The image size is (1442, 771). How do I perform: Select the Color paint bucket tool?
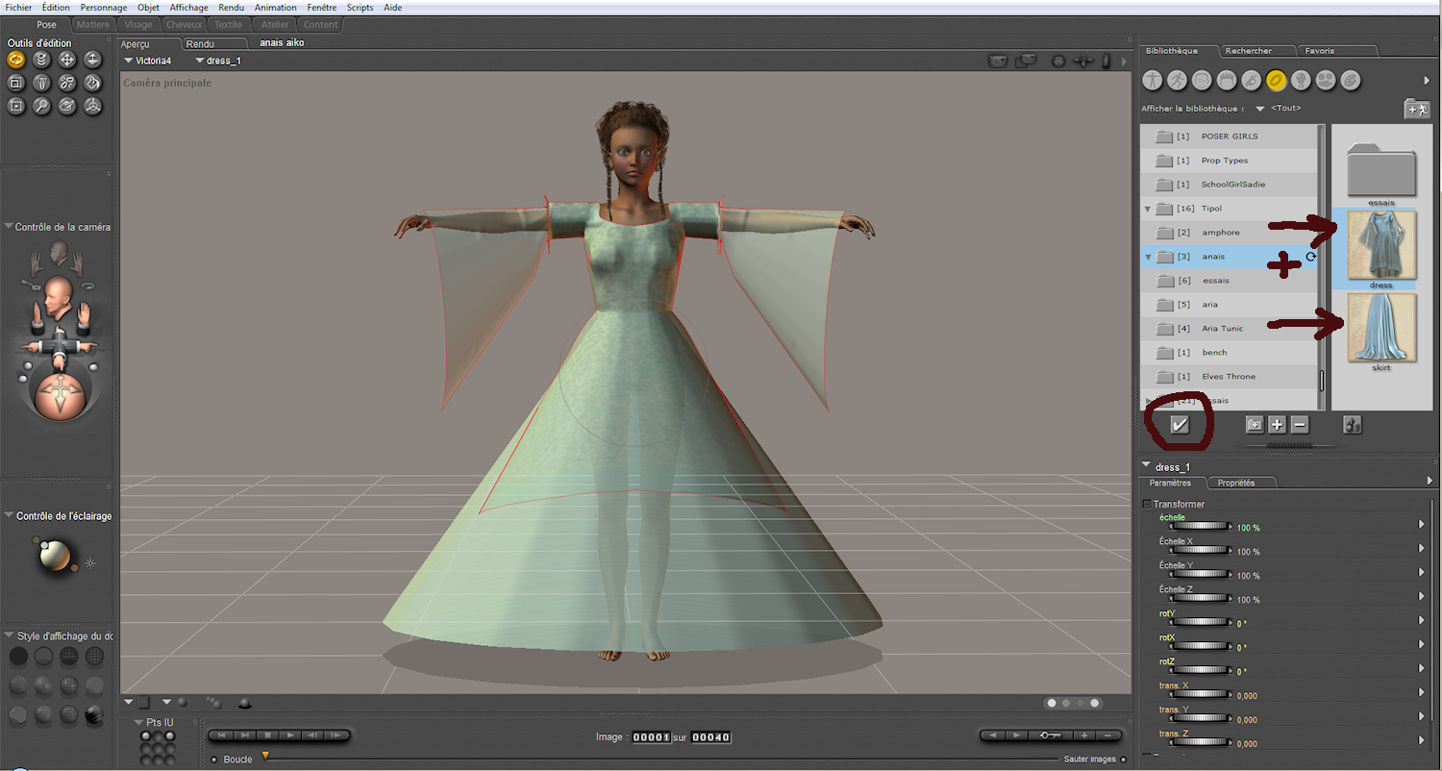92,83
